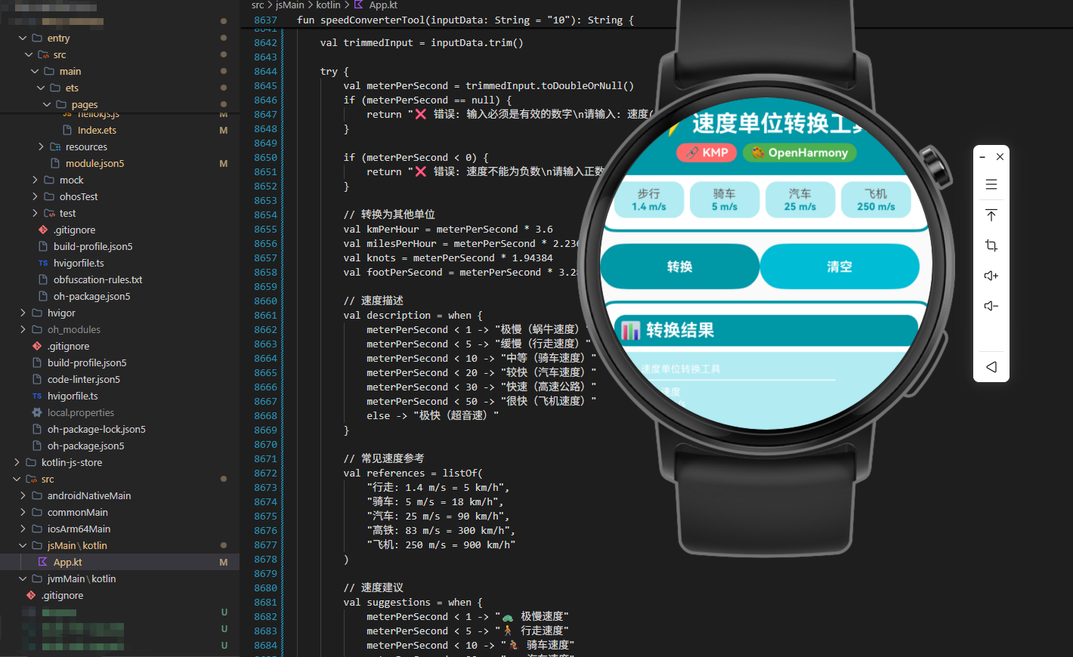Image resolution: width=1073 pixels, height=657 pixels.
Task: Expand the iosArm64Main folder
Action: [22, 529]
